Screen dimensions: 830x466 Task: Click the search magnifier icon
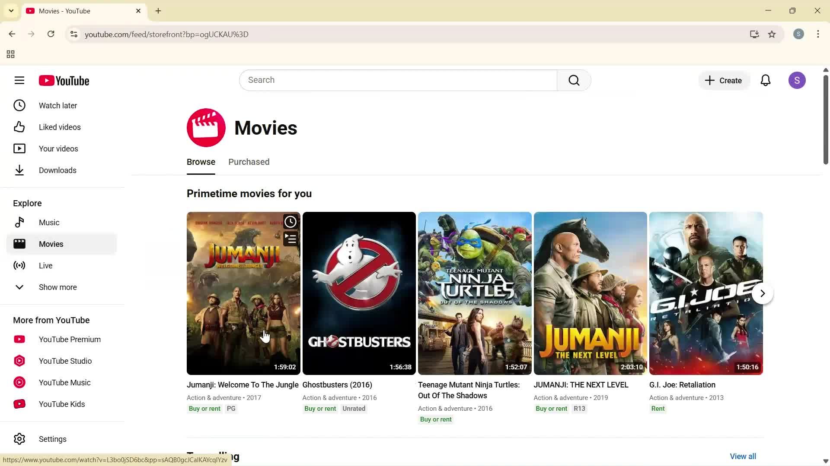[574, 80]
